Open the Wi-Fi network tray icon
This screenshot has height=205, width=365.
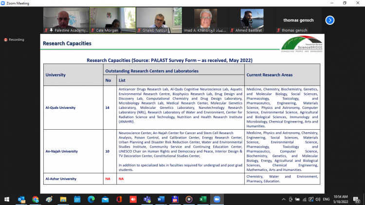305,200
